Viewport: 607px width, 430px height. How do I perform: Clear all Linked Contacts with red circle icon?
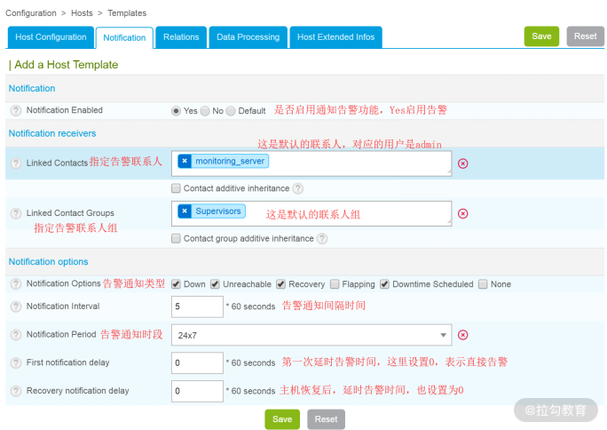(462, 163)
